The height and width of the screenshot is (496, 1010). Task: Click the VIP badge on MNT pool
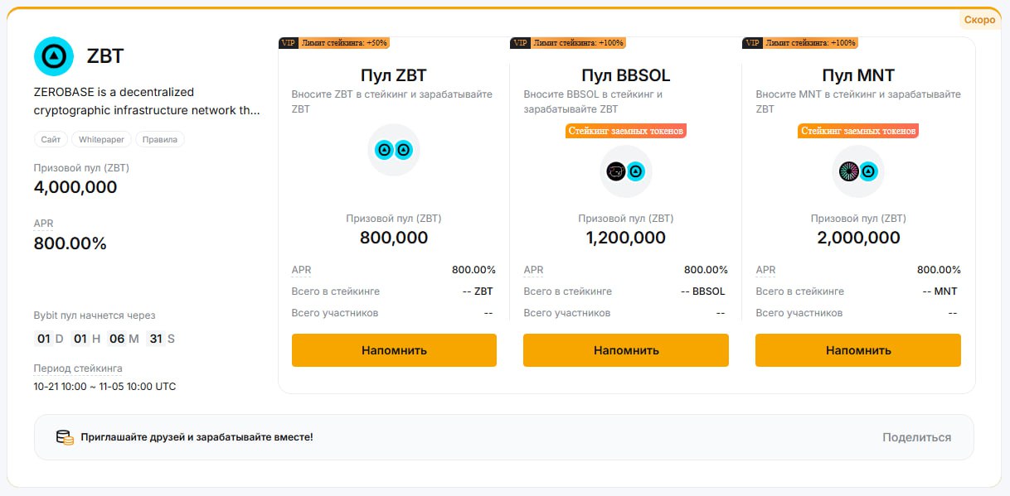click(753, 43)
